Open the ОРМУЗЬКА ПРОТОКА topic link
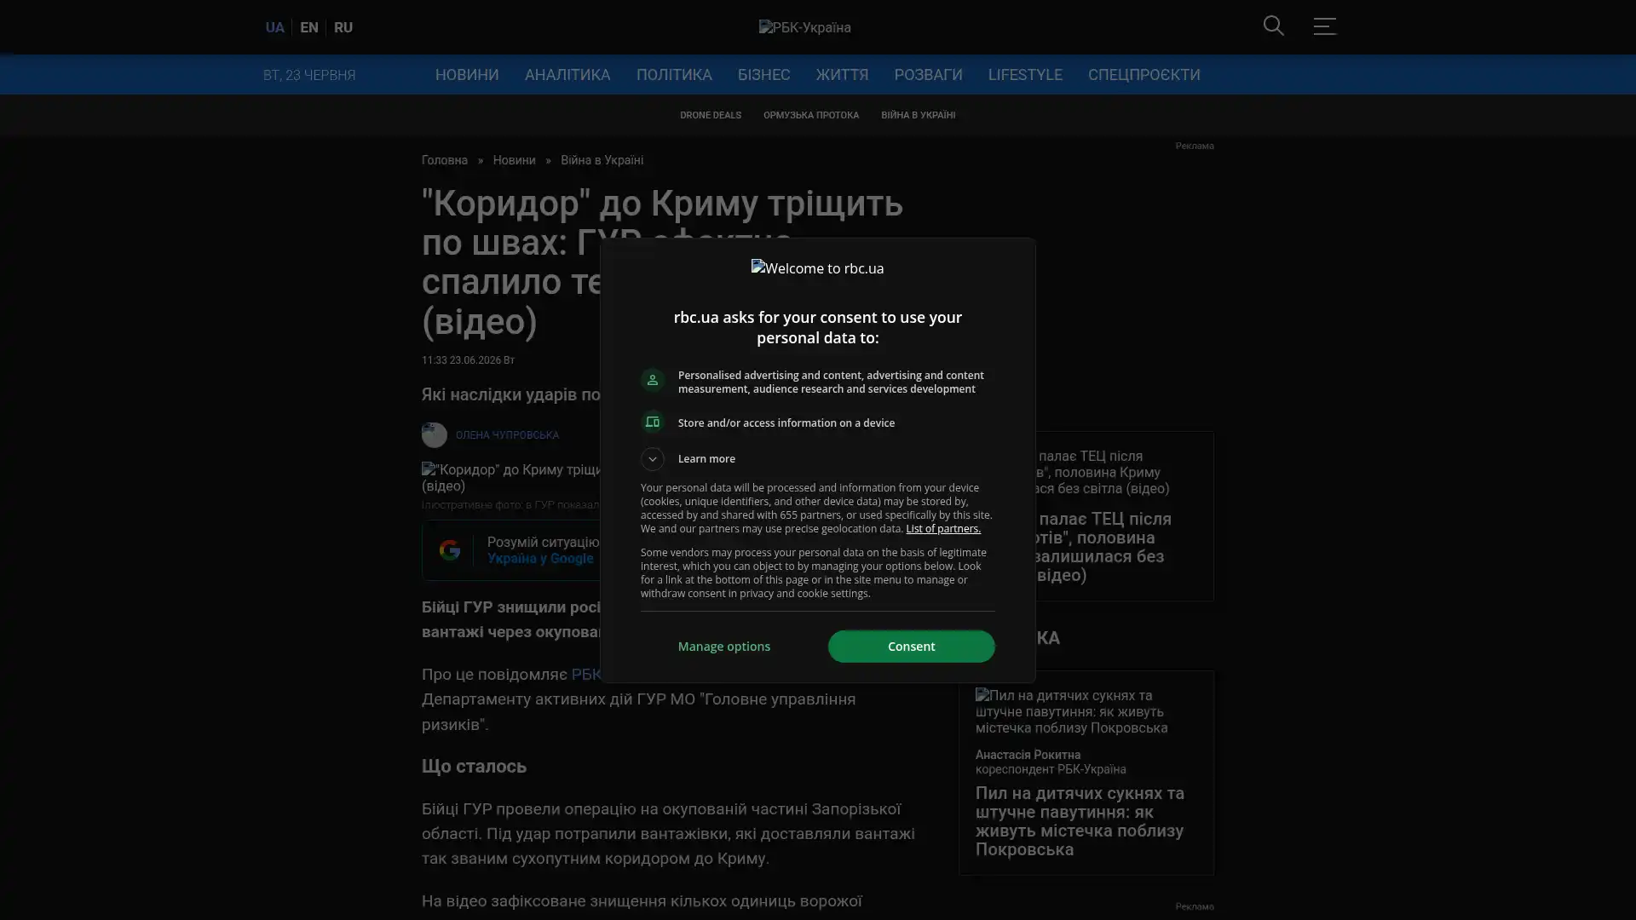Image resolution: width=1636 pixels, height=920 pixels. (x=811, y=115)
